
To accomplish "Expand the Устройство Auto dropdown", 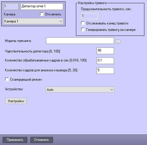I will click(x=112, y=90).
